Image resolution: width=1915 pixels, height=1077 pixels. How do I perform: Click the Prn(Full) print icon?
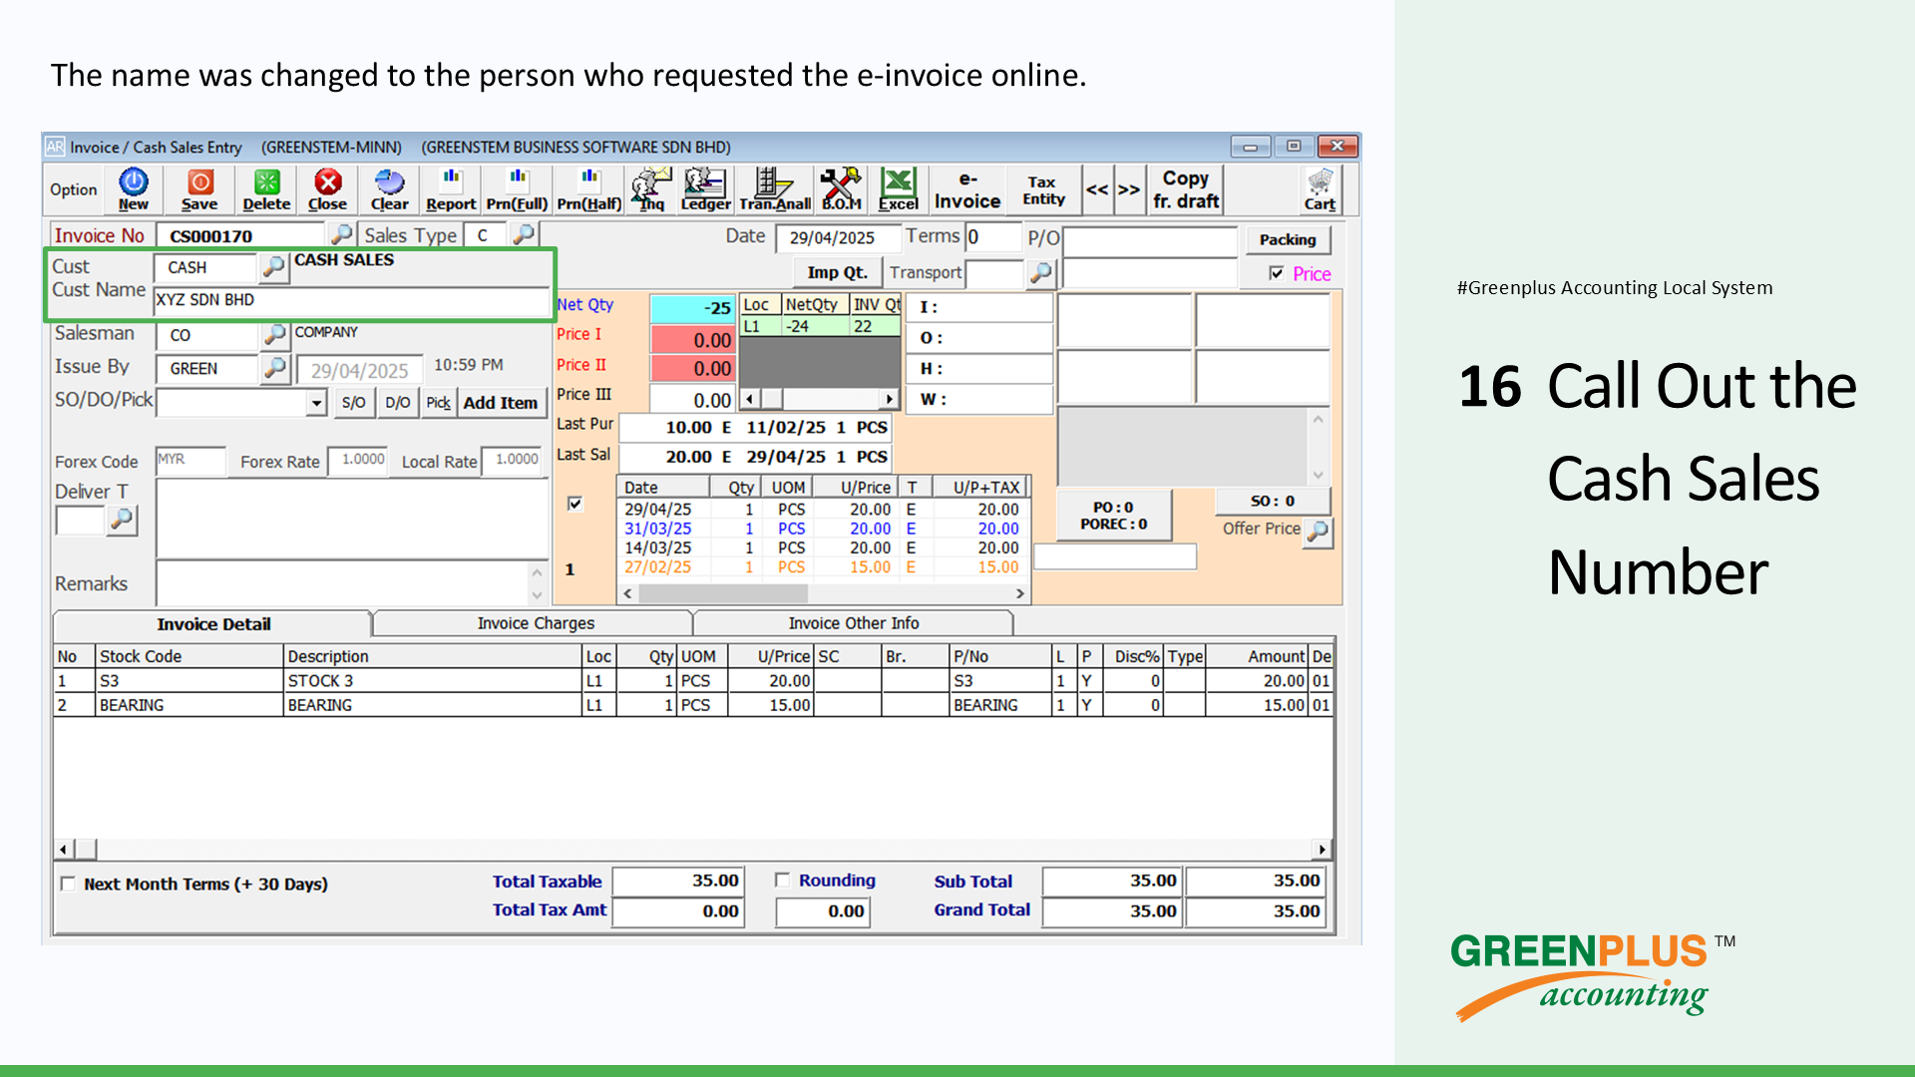pyautogui.click(x=517, y=189)
